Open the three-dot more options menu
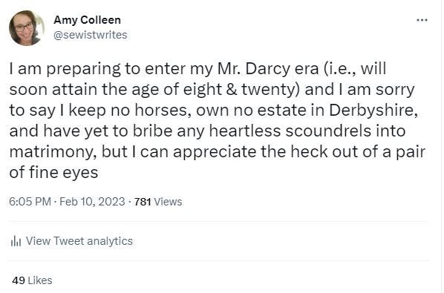The height and width of the screenshot is (293, 444). 422,20
